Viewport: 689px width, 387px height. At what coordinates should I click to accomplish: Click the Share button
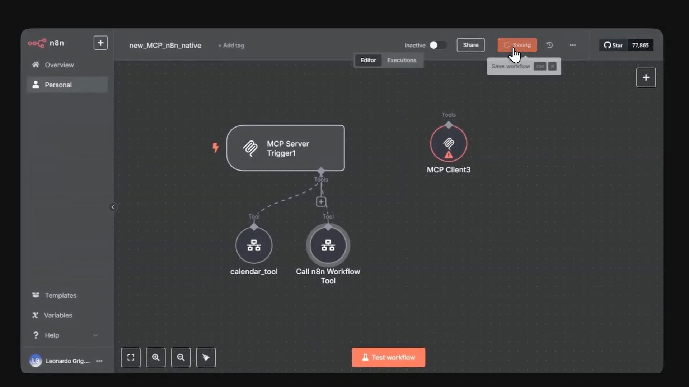pos(470,45)
